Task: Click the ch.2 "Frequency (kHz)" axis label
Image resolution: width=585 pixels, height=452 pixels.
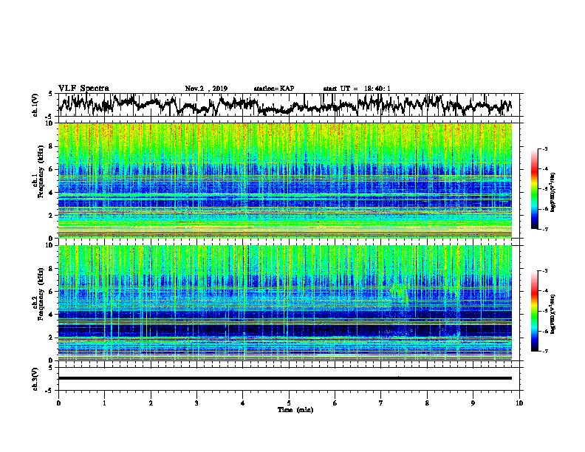Action: [x=41, y=294]
